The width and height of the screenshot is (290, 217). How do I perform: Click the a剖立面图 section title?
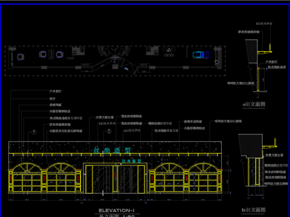(254, 104)
